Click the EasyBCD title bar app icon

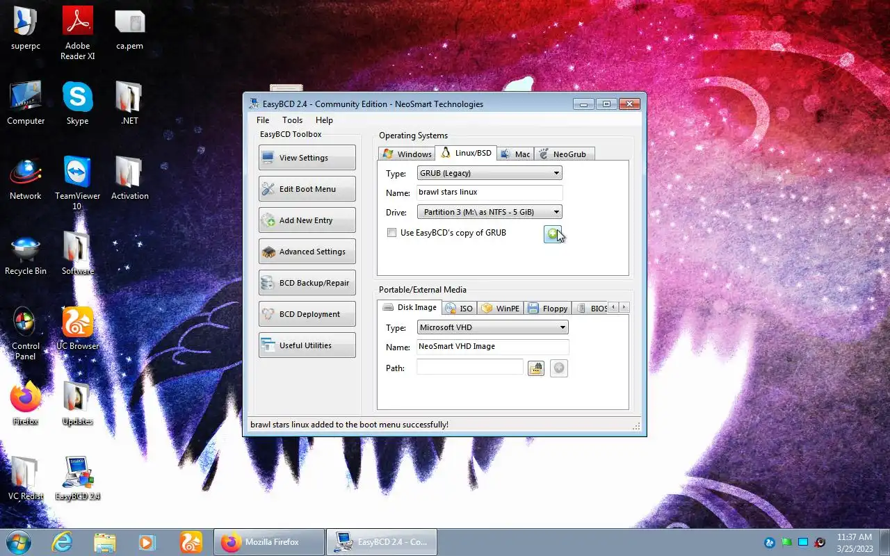click(x=254, y=104)
